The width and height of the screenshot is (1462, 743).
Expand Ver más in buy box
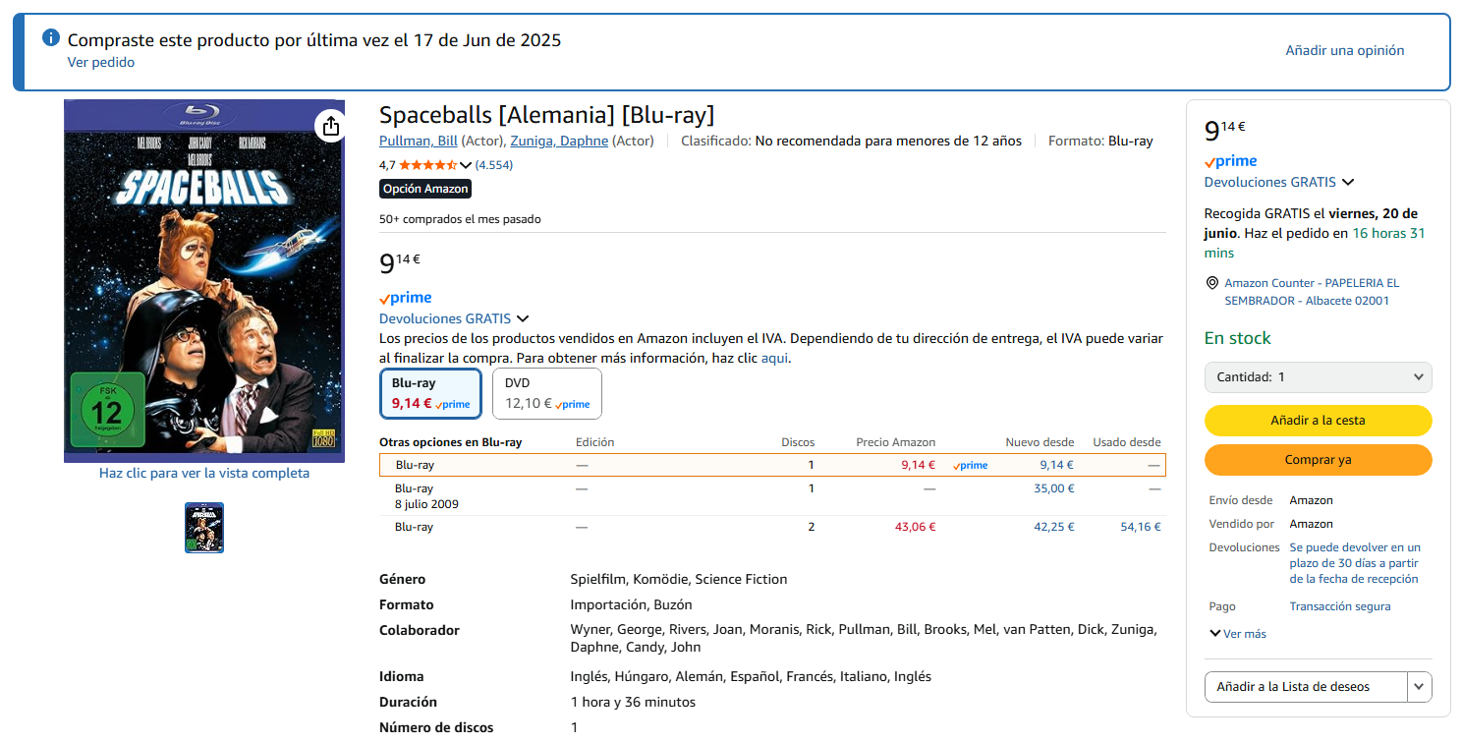click(x=1238, y=634)
